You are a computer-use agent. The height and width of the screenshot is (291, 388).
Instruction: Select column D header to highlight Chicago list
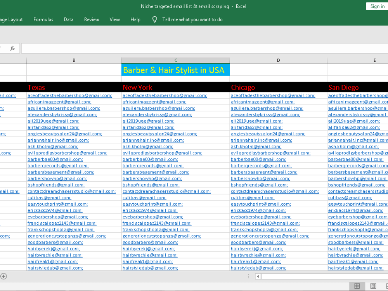(x=278, y=60)
